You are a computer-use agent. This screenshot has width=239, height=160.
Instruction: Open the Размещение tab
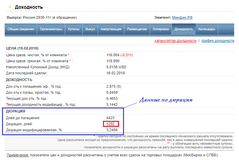(137, 29)
